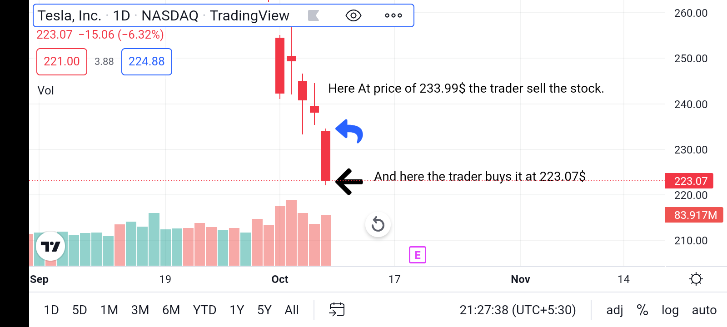727x327 pixels.
Task: Toggle the eye visibility icon in legend
Action: coord(353,15)
